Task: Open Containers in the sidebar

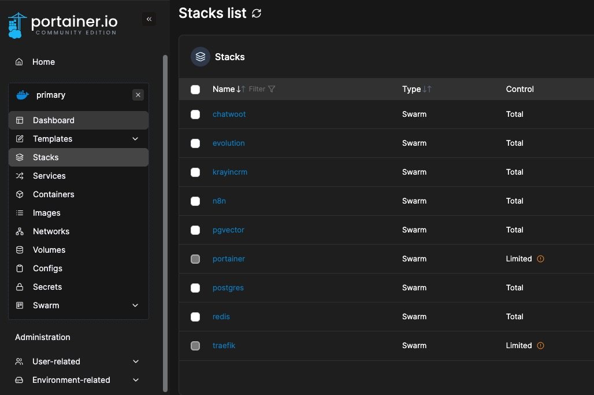Action: point(79,194)
